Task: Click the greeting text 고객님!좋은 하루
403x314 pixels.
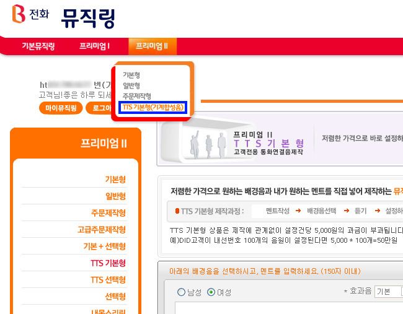Action: (74, 95)
